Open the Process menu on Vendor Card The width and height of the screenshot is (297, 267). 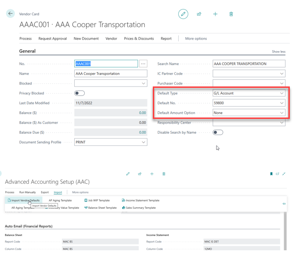point(25,39)
